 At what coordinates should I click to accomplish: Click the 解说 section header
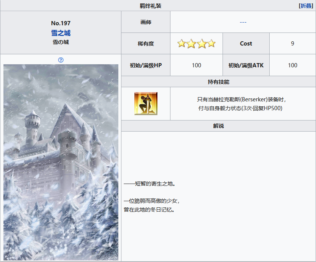point(218,126)
